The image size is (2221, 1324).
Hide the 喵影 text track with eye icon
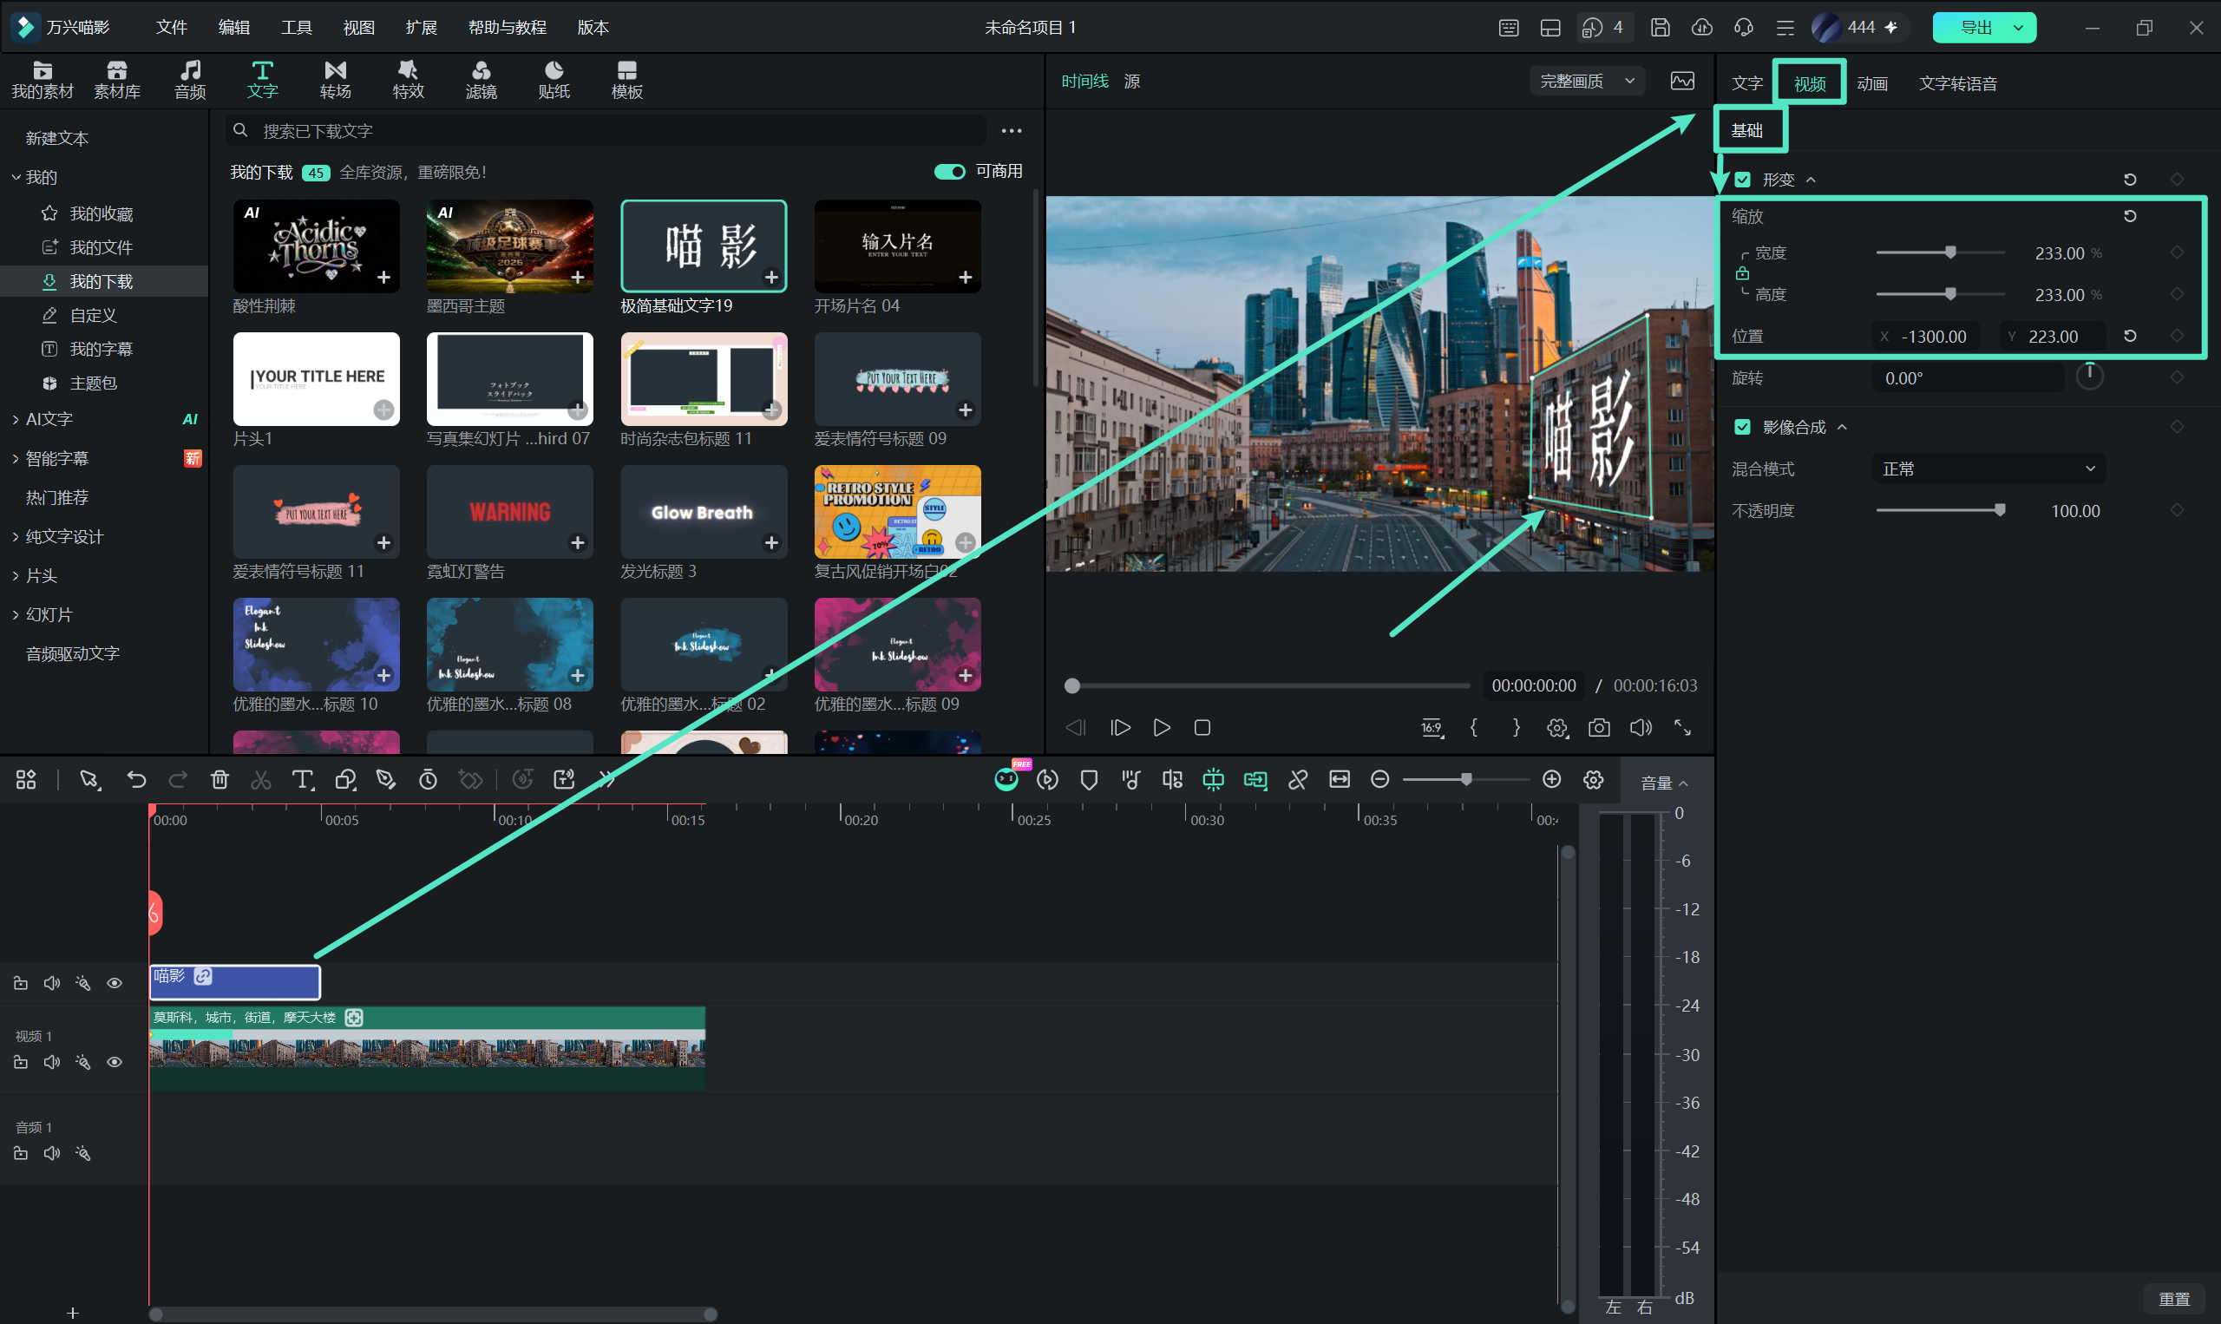115,983
